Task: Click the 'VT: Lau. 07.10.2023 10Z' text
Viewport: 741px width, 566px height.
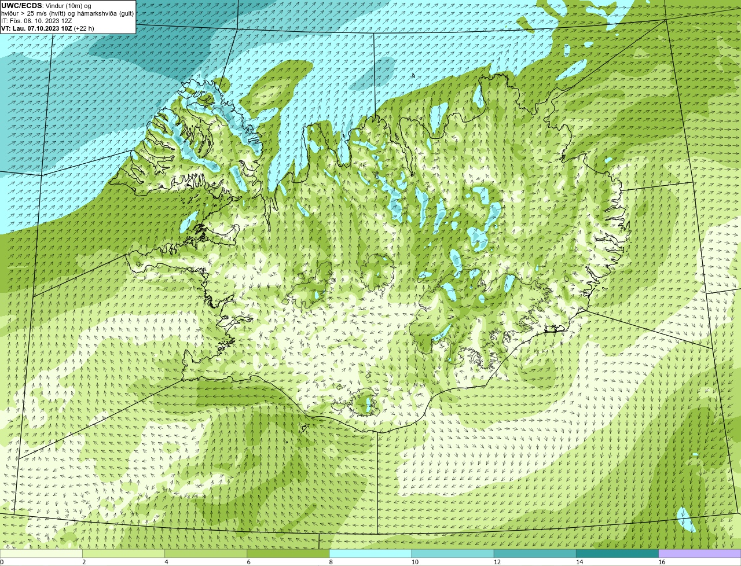Action: pos(35,28)
